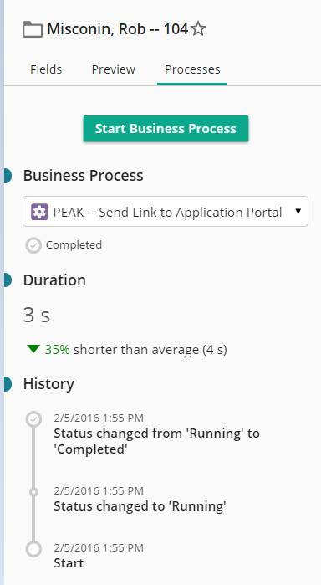Screen dimensions: 321x585
Task: Open PEAK -- Send Link to Application Portal combo box
Action: tap(166, 211)
